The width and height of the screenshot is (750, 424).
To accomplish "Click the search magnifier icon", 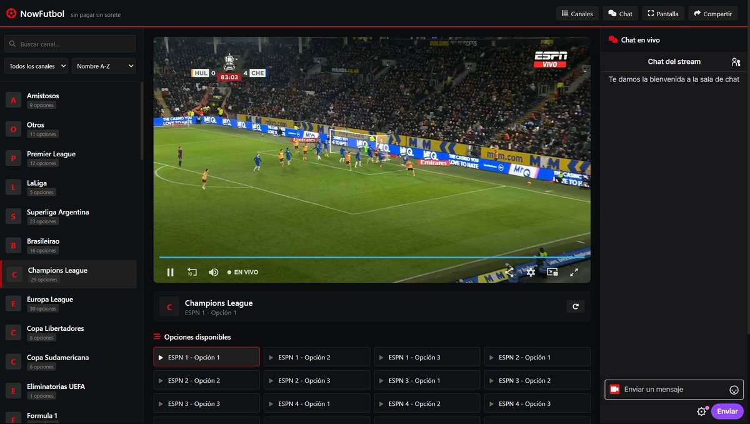I will (x=13, y=44).
